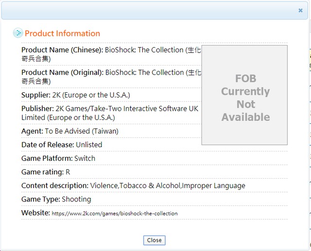Open the 2k.com bioshock-the-collection website link
The height and width of the screenshot is (251, 311).
(115, 214)
